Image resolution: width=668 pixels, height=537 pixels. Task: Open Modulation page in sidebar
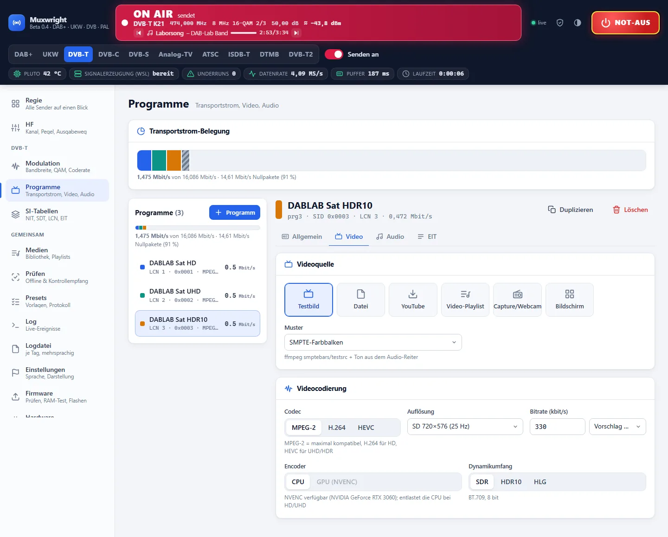point(58,166)
